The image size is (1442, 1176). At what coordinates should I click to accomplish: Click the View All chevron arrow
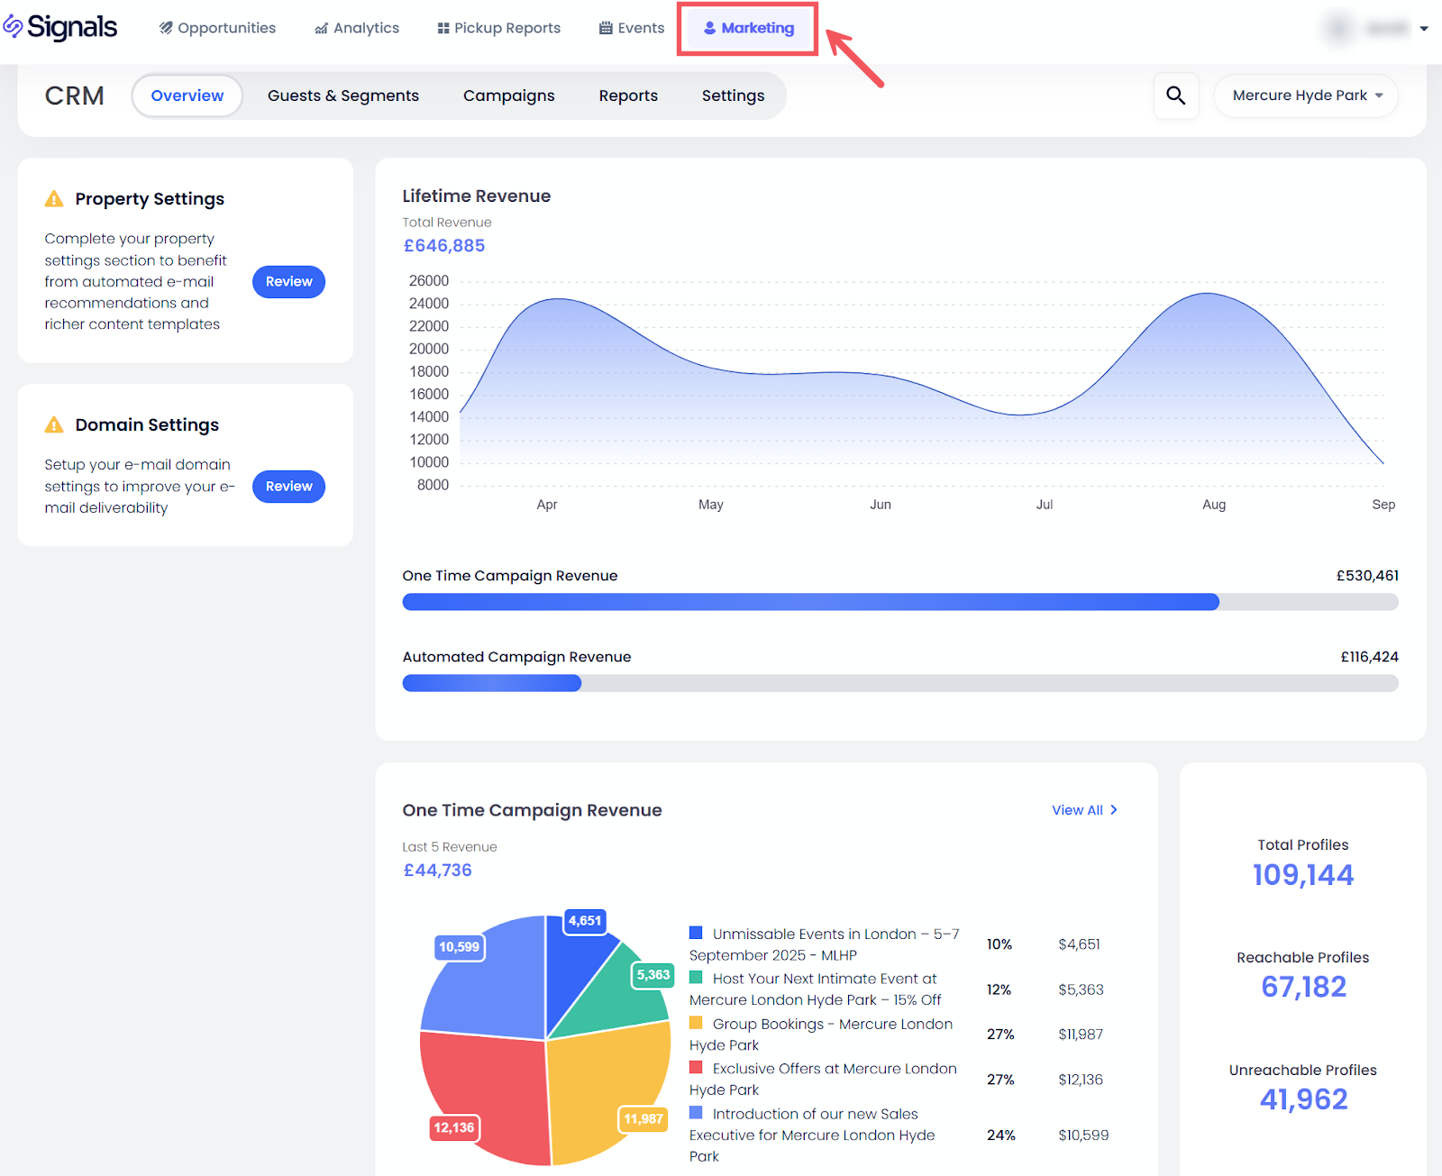(1114, 810)
